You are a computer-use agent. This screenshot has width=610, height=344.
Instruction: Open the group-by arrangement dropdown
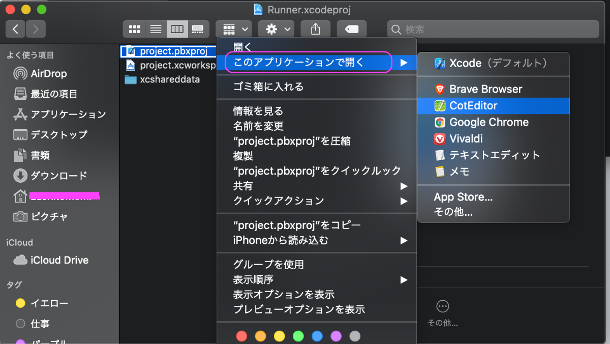click(234, 30)
